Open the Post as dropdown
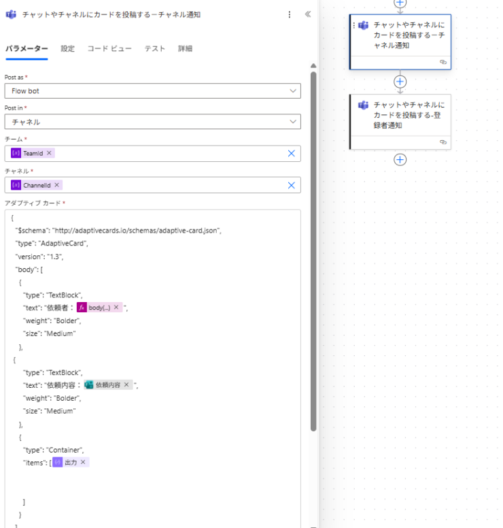The height and width of the screenshot is (528, 503). point(153,91)
